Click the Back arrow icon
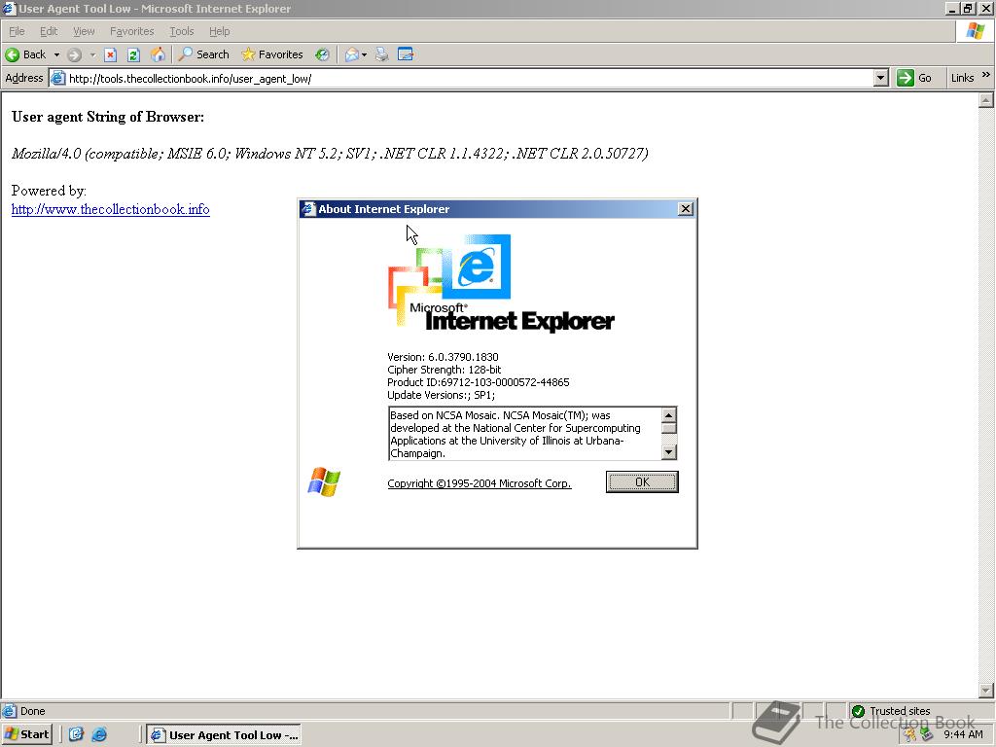The width and height of the screenshot is (996, 747). point(12,54)
